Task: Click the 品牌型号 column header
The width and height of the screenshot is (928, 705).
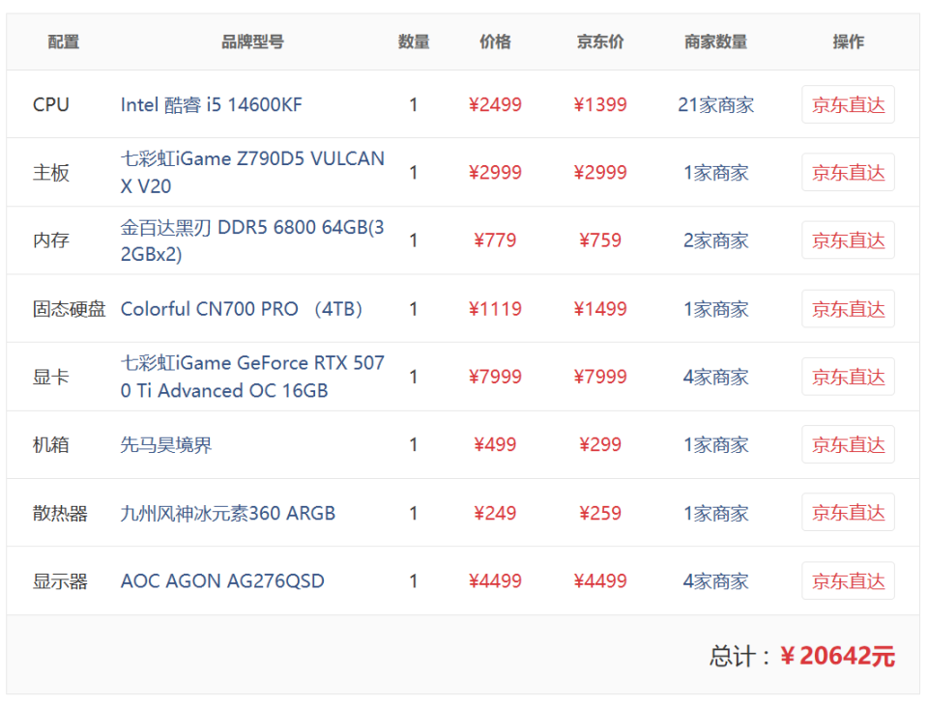Action: [252, 42]
